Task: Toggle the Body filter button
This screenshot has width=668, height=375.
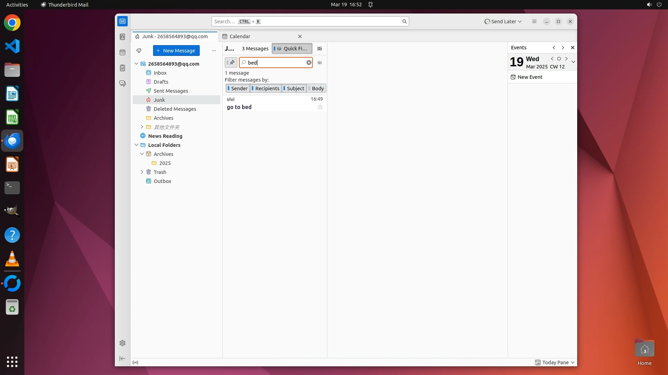Action: pyautogui.click(x=316, y=89)
